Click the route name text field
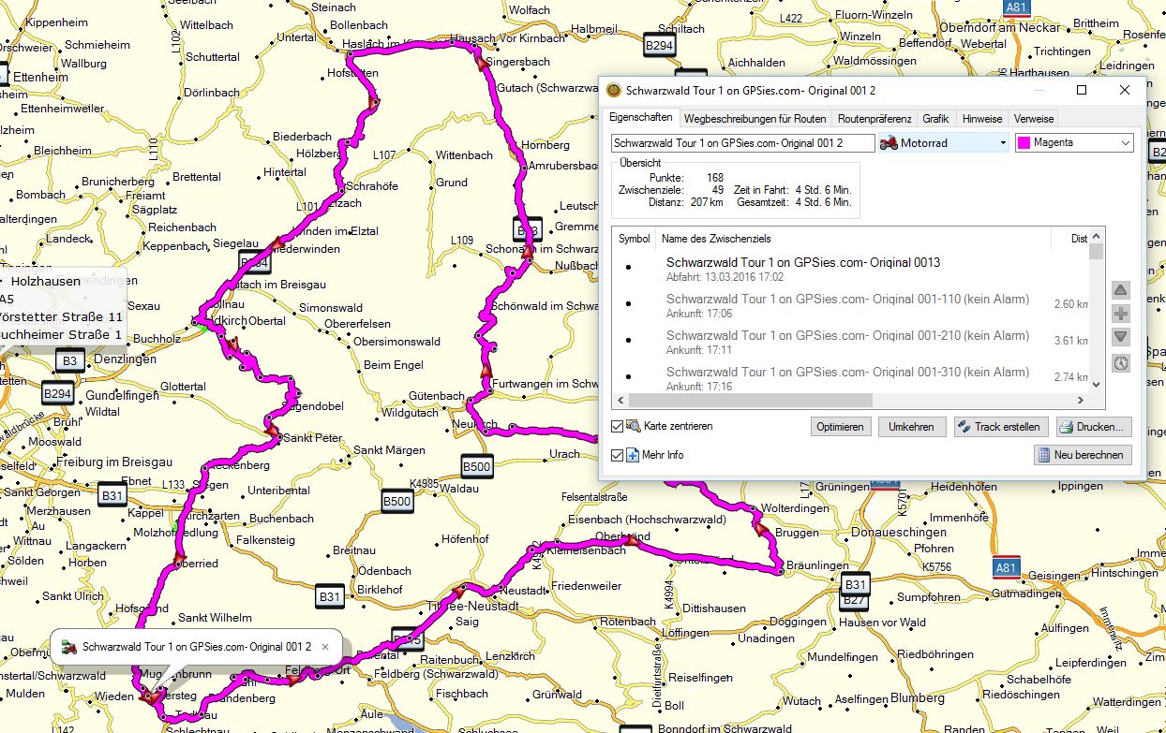Viewport: 1166px width, 733px height. (x=741, y=143)
